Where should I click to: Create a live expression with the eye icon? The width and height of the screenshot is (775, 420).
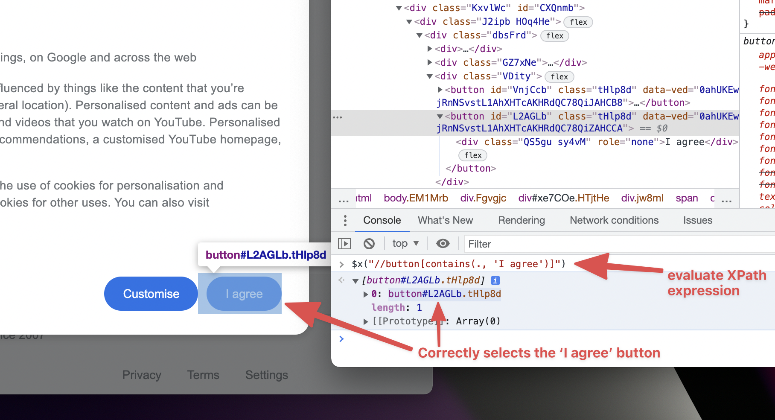[443, 243]
